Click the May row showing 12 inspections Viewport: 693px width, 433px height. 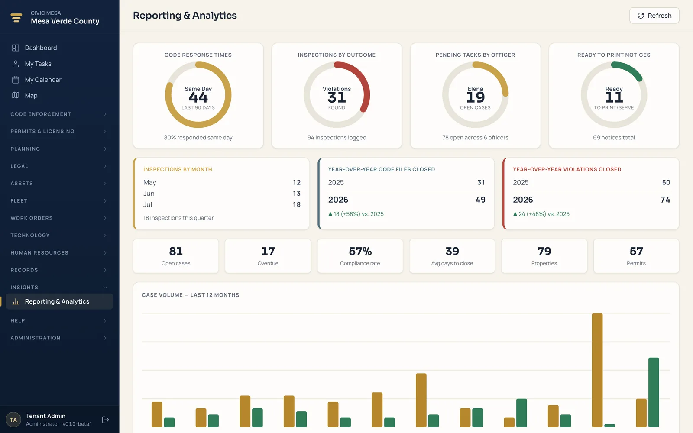[222, 183]
